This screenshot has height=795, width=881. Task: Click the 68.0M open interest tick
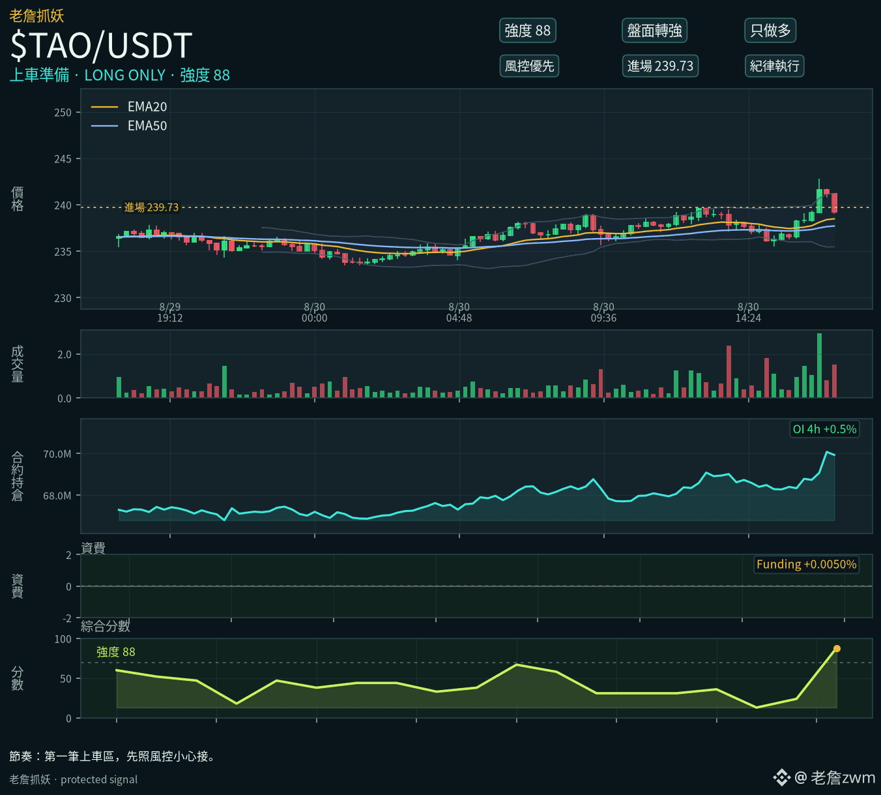(x=57, y=496)
